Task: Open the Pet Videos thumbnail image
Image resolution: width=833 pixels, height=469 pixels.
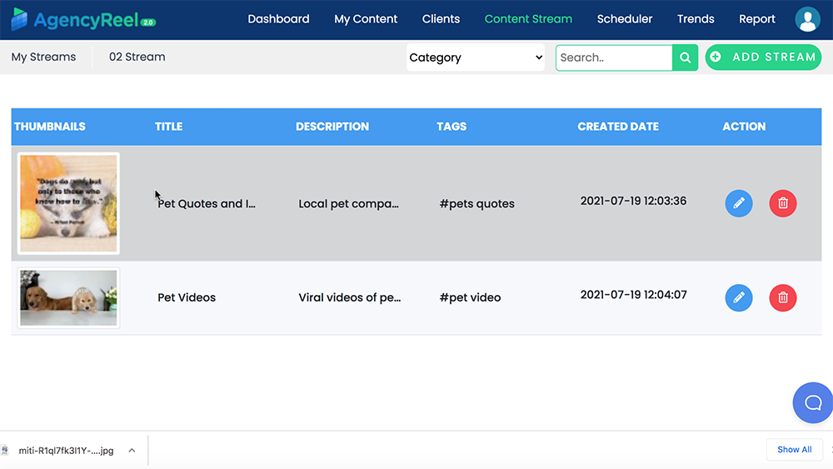Action: tap(68, 297)
